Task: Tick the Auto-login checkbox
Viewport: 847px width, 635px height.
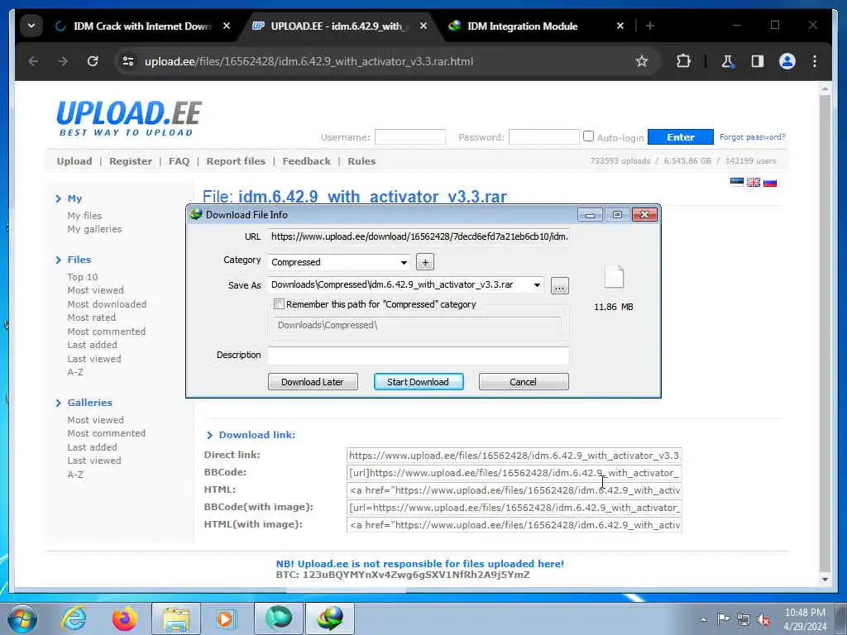Action: [x=588, y=136]
